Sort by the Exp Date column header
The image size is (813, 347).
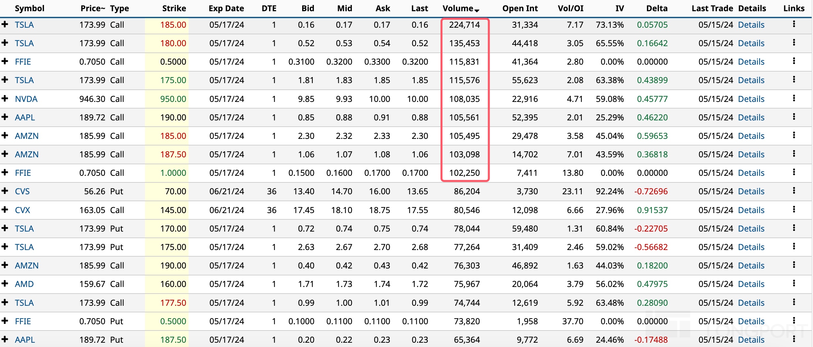pyautogui.click(x=226, y=9)
